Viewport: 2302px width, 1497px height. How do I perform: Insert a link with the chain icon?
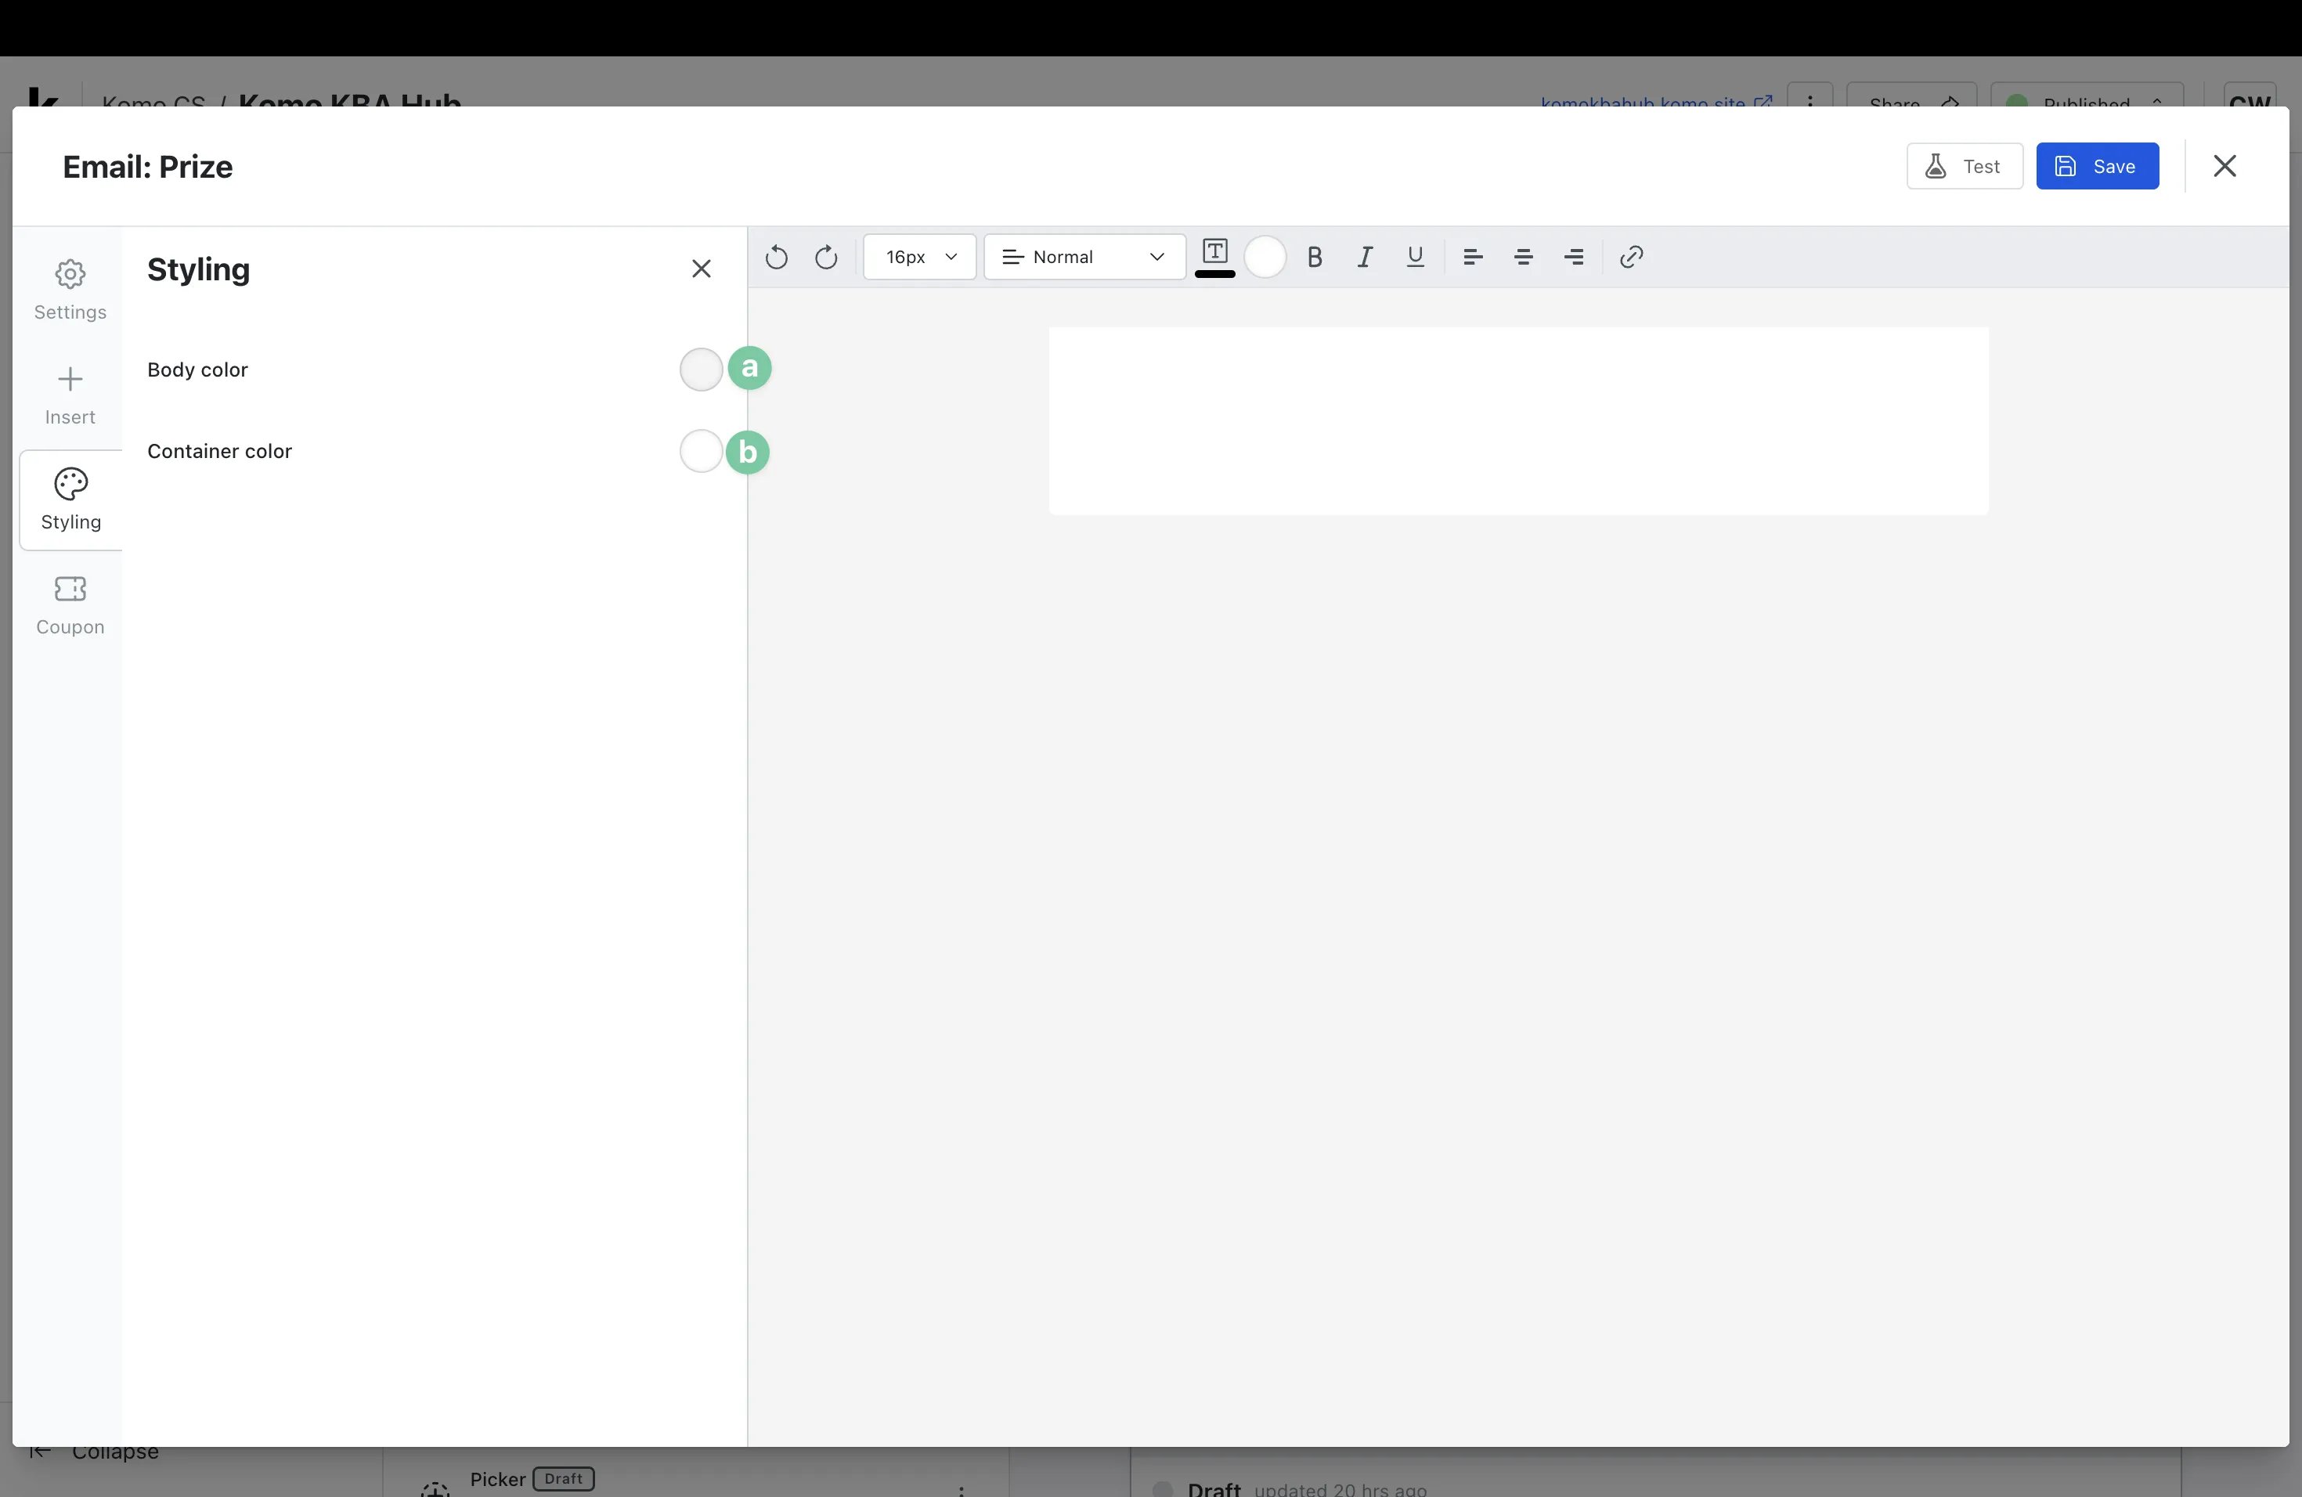click(1632, 258)
